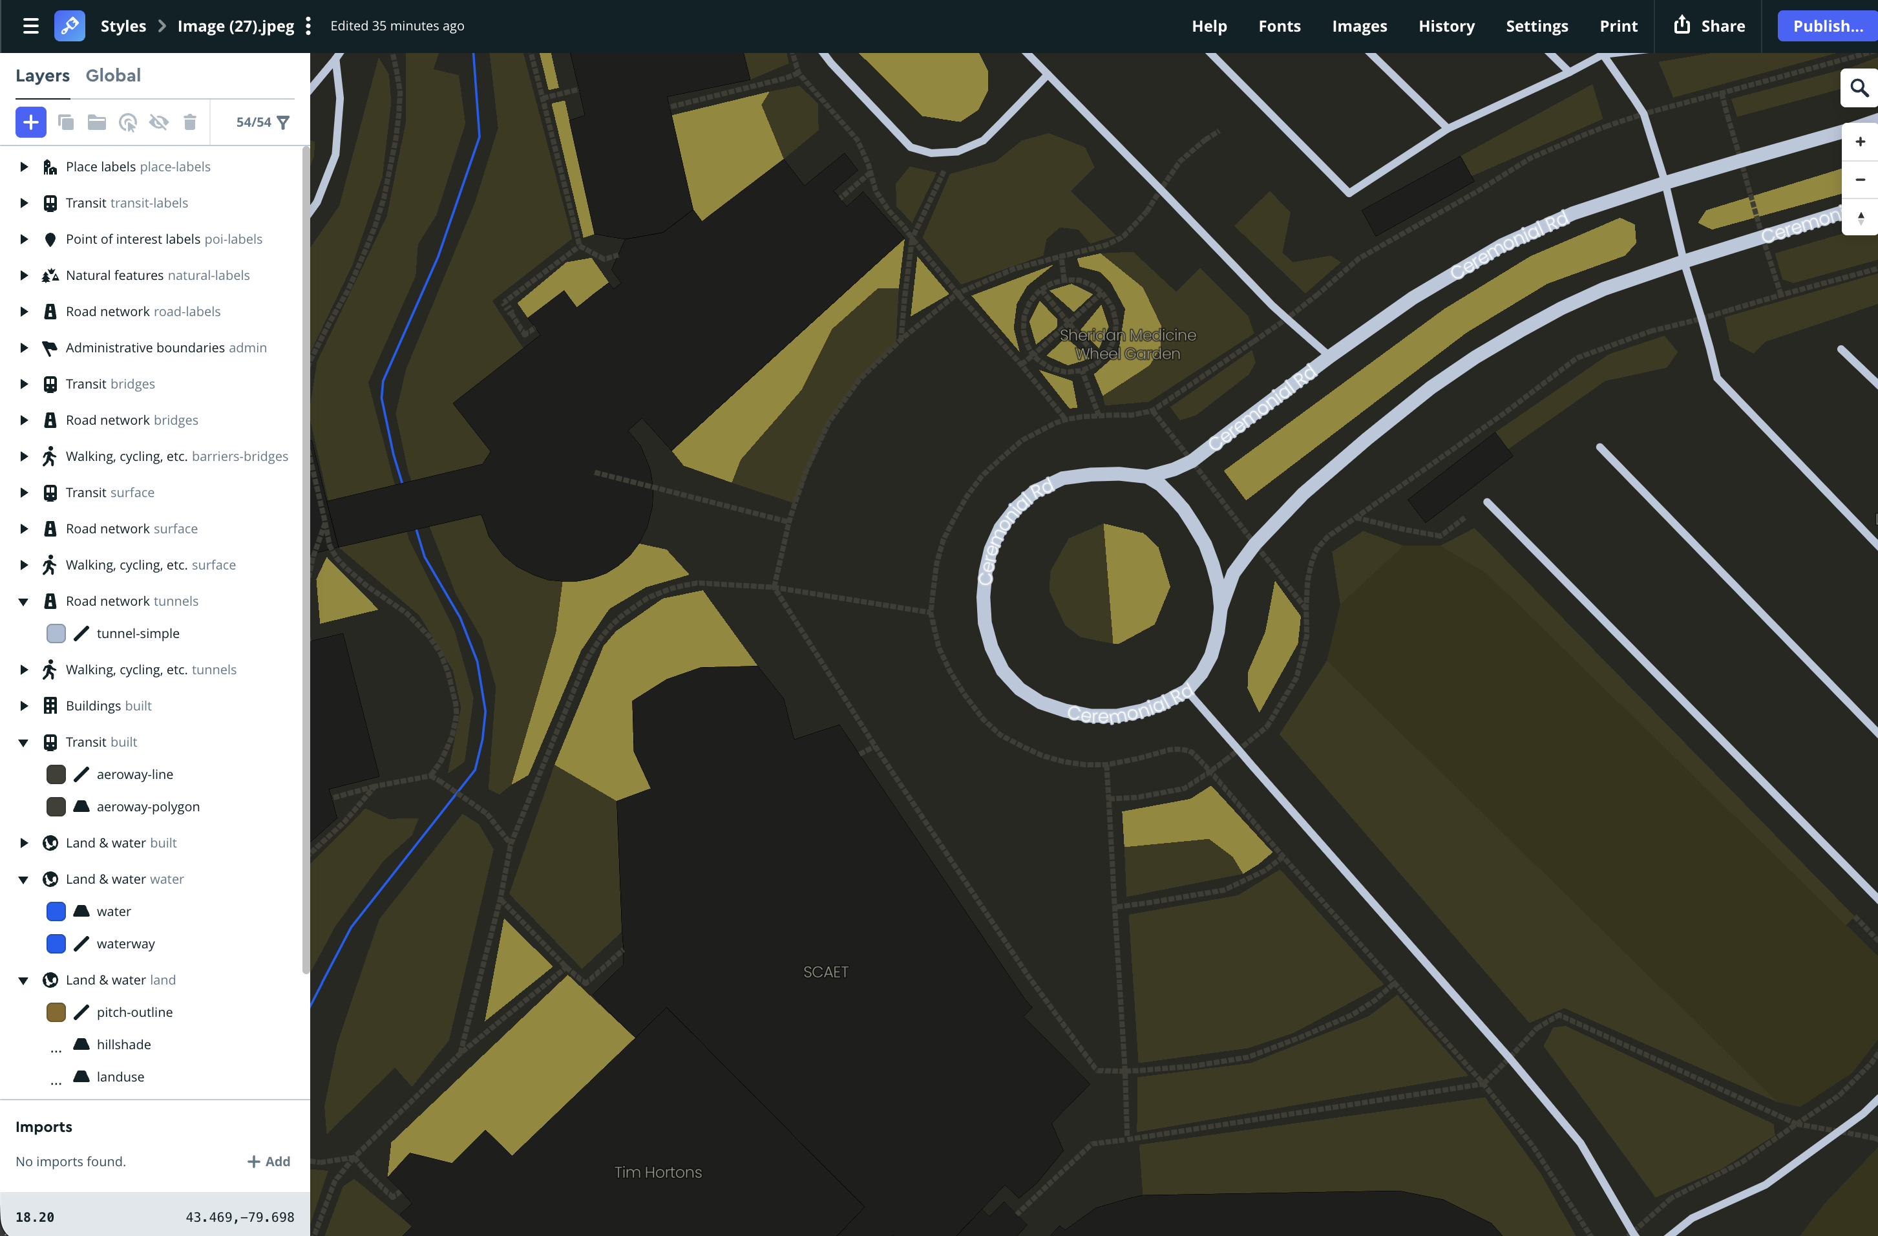Click Add under Imports
The width and height of the screenshot is (1878, 1236).
click(x=268, y=1161)
